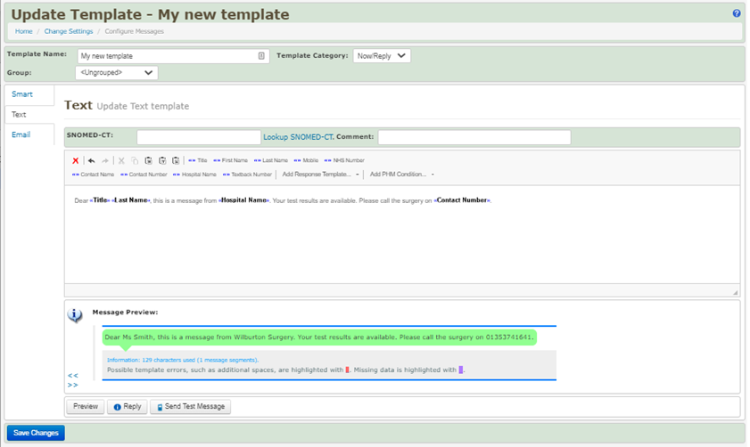The height and width of the screenshot is (447, 750).
Task: Click the Send Test Message button
Action: pos(190,407)
